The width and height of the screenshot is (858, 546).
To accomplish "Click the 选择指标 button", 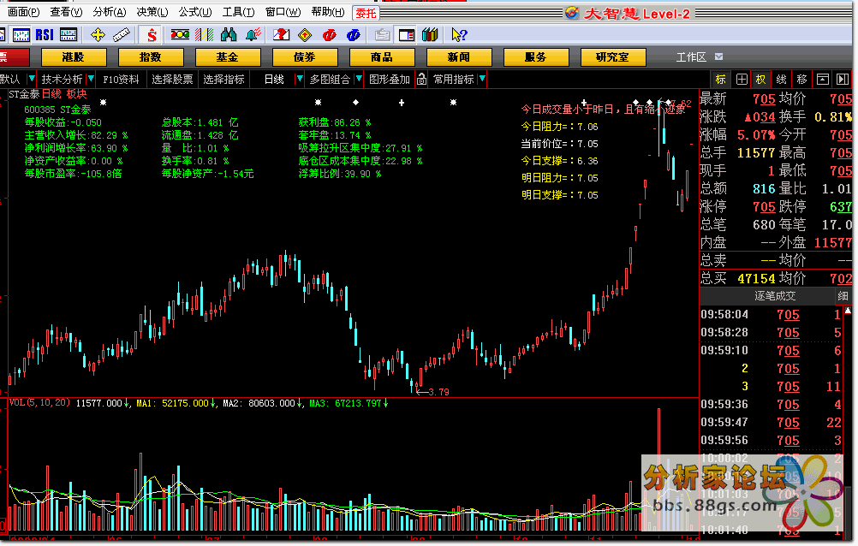I will click(223, 80).
